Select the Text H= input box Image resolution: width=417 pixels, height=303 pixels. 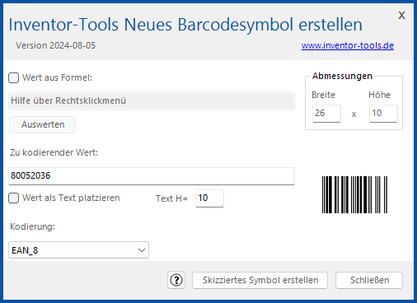pos(209,198)
